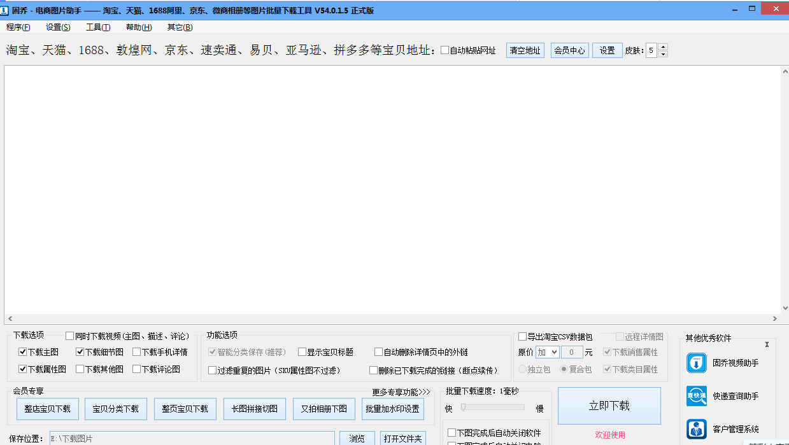
Task: Increase skin number with up arrow
Action: pos(663,47)
